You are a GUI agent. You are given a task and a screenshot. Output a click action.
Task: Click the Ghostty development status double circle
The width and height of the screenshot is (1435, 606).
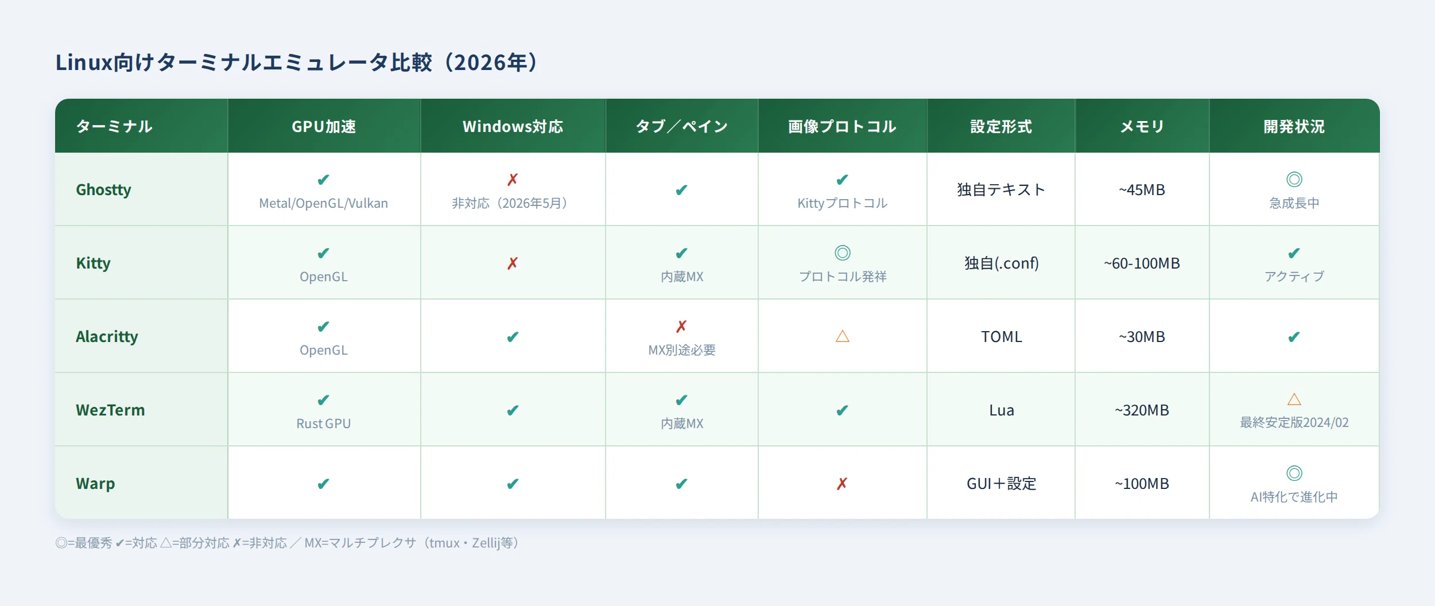point(1294,180)
